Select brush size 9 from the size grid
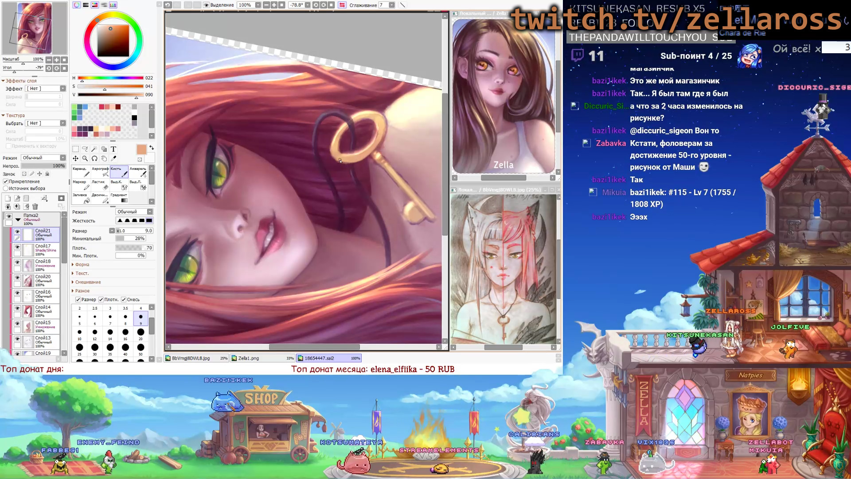This screenshot has height=479, width=851. (x=141, y=317)
